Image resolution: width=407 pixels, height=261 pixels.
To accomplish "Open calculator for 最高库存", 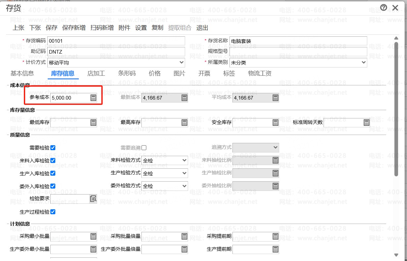I will click(184, 122).
